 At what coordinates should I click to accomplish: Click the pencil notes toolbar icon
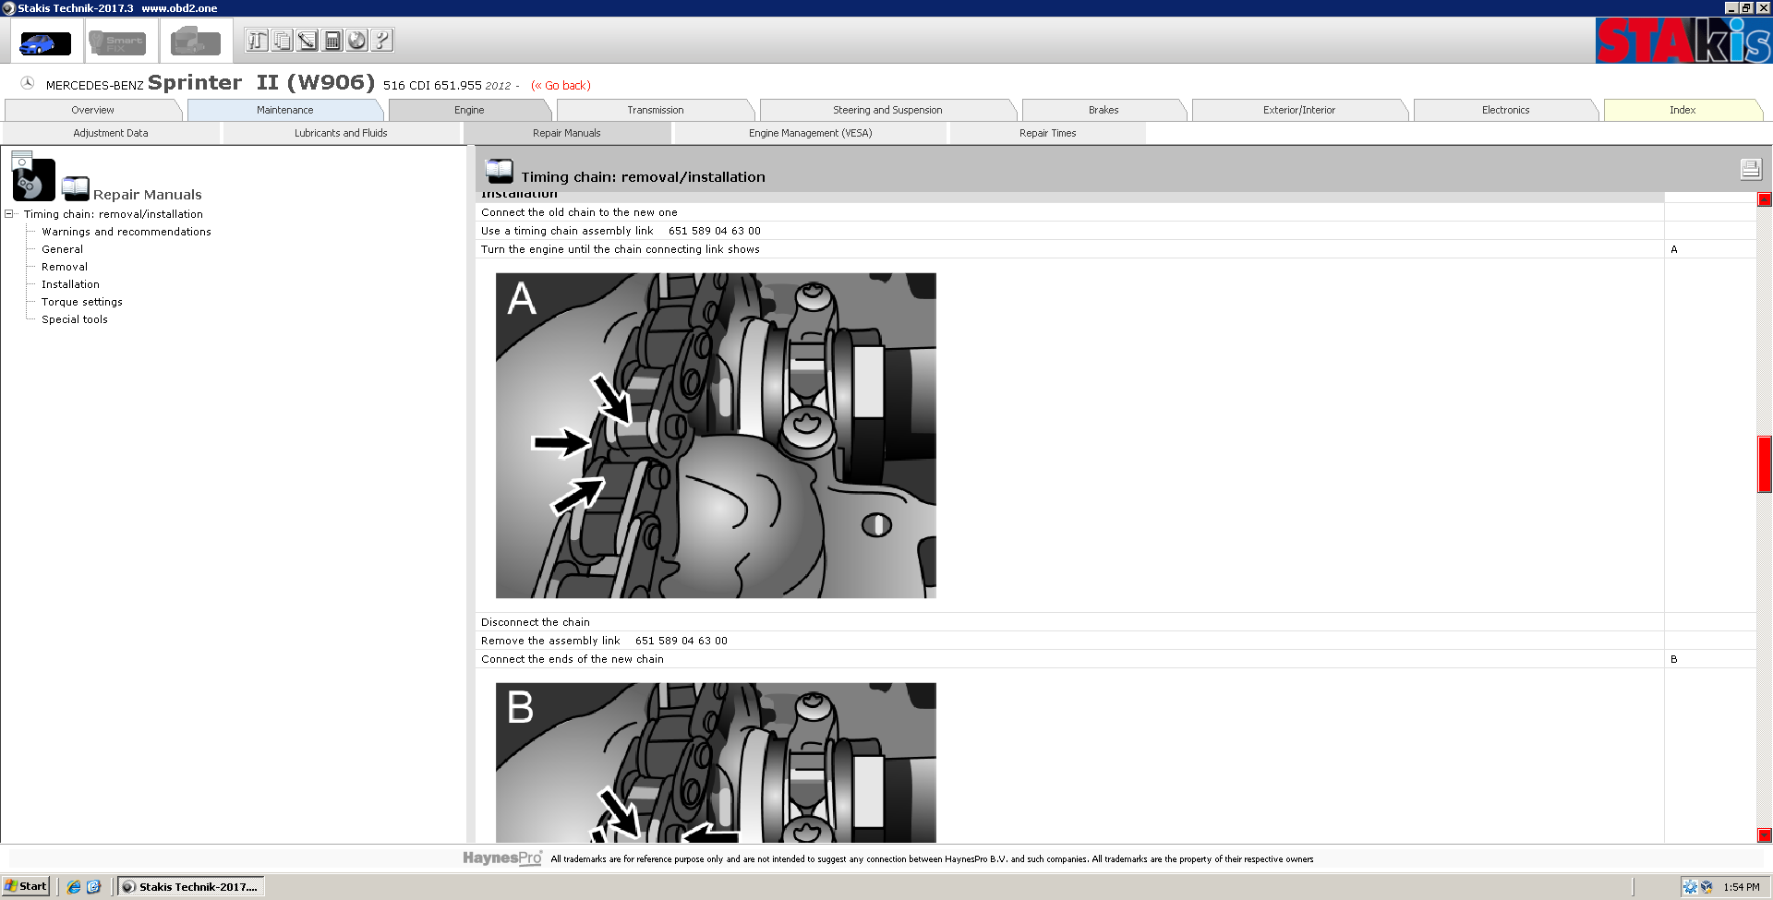pos(308,41)
